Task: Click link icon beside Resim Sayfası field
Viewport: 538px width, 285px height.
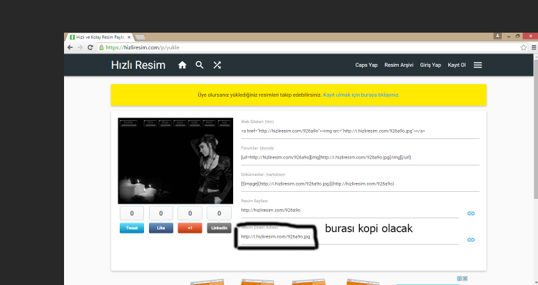Action: pos(470,213)
